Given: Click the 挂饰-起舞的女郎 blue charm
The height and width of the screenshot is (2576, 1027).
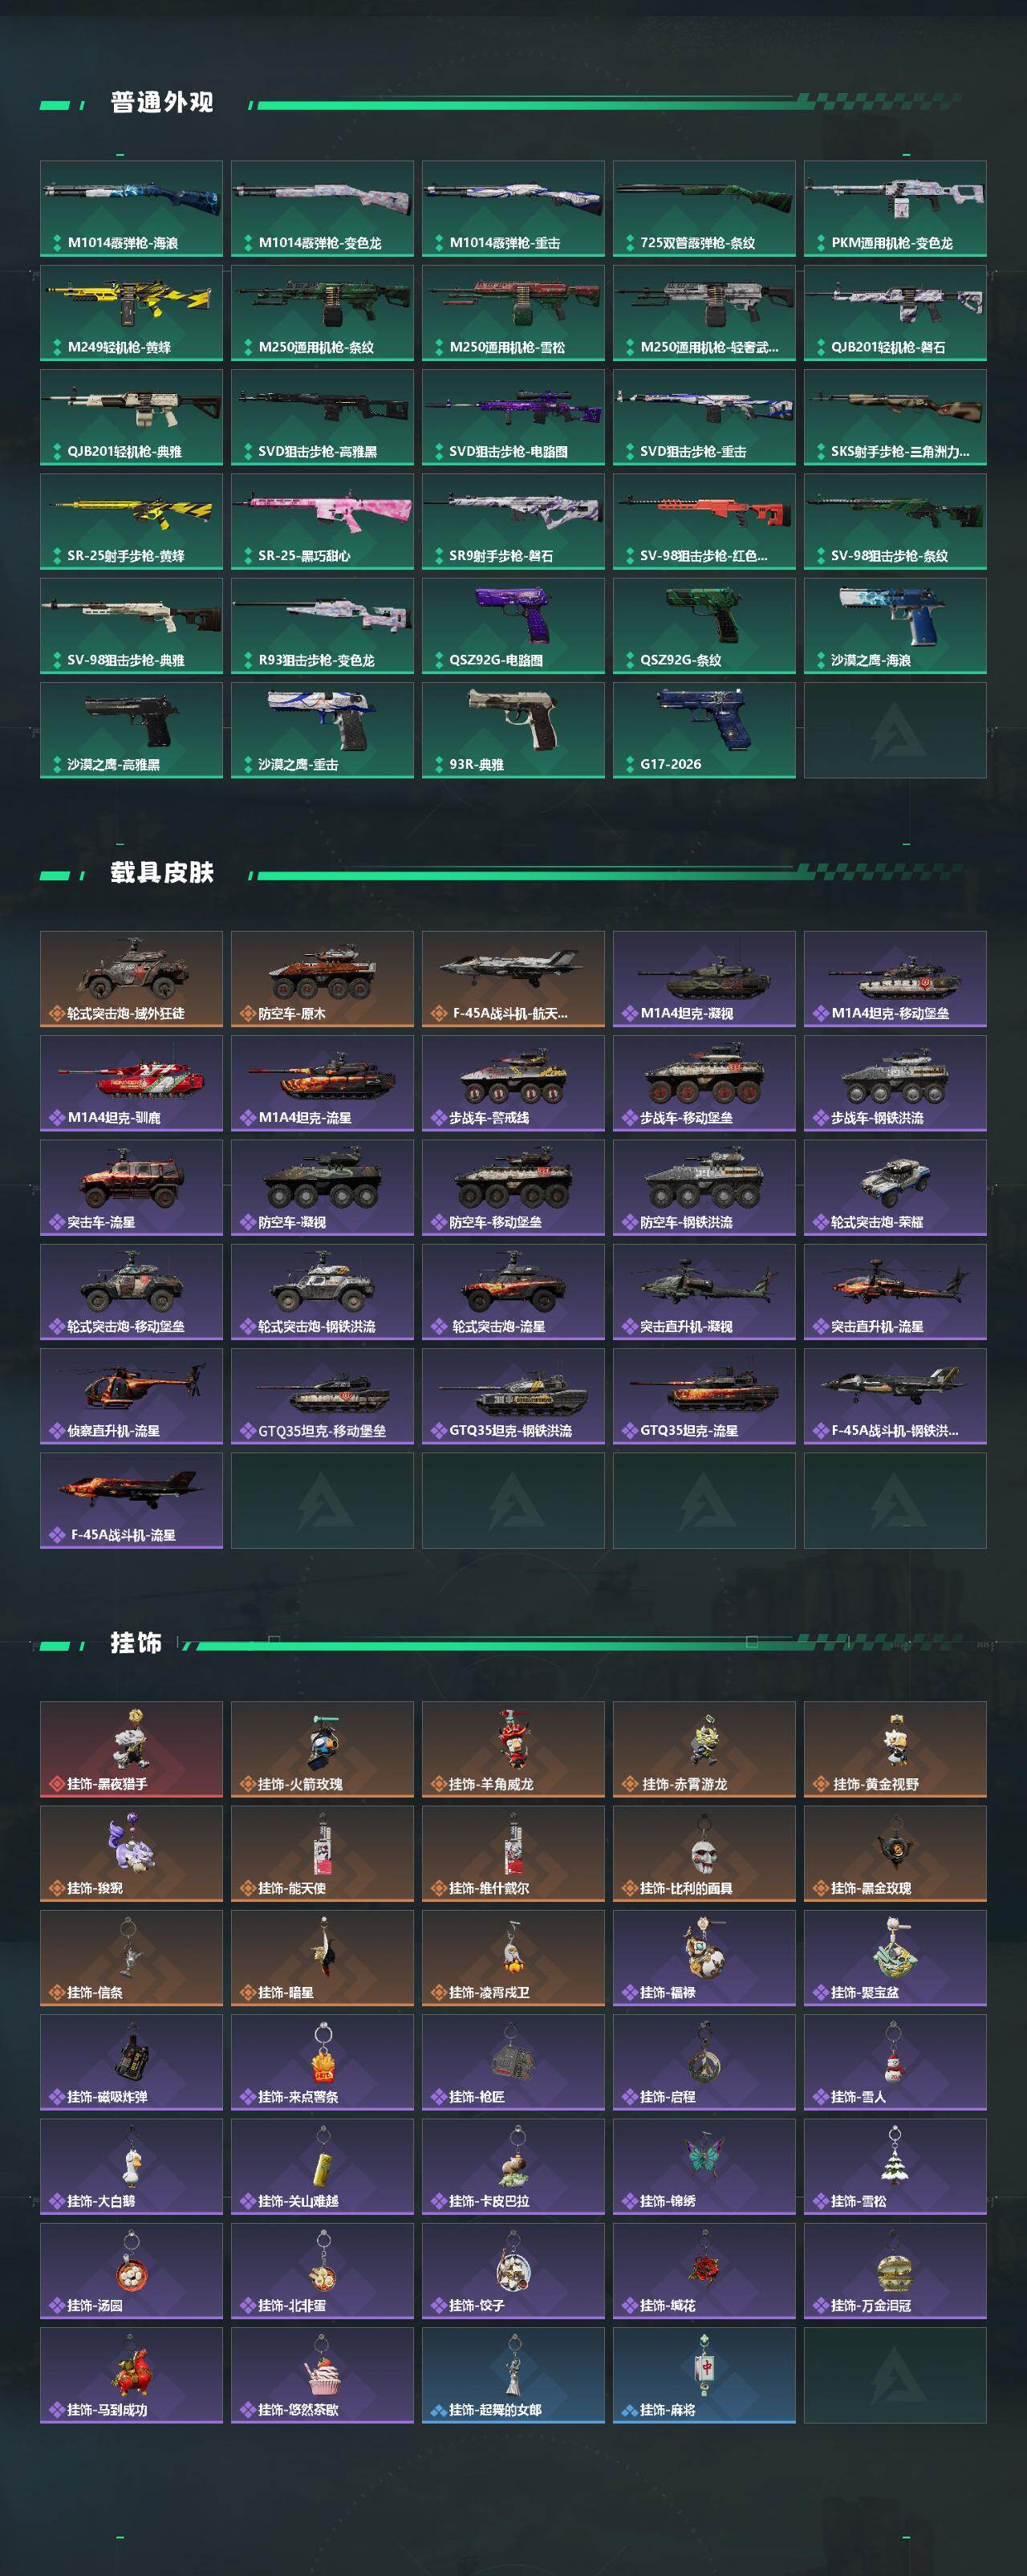Looking at the screenshot, I should click(513, 2375).
